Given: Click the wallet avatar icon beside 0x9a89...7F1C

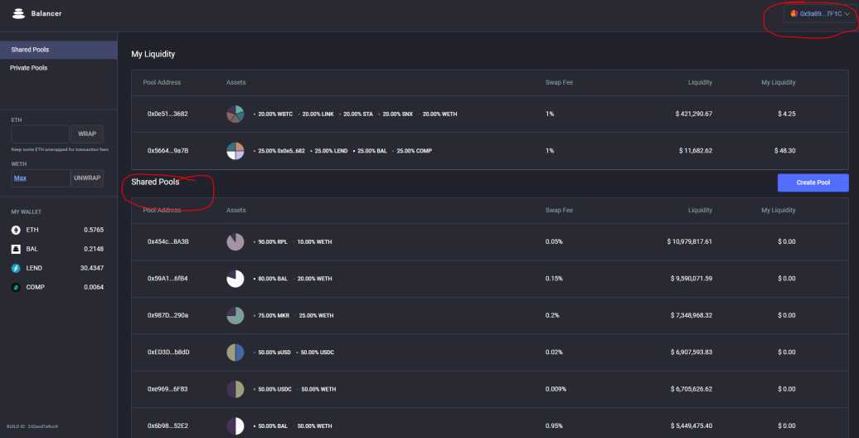Looking at the screenshot, I should (x=793, y=13).
